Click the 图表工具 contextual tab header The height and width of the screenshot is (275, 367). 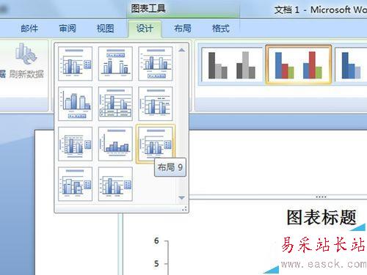click(148, 9)
